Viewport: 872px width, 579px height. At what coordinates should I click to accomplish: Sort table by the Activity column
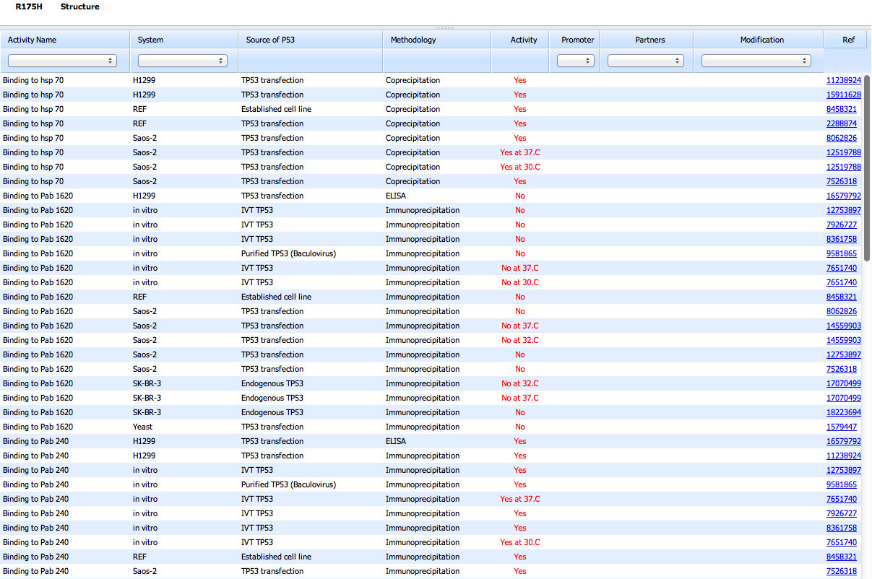click(x=523, y=40)
